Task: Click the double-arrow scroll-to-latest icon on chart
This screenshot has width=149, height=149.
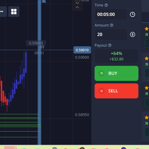Action: click(x=44, y=1)
